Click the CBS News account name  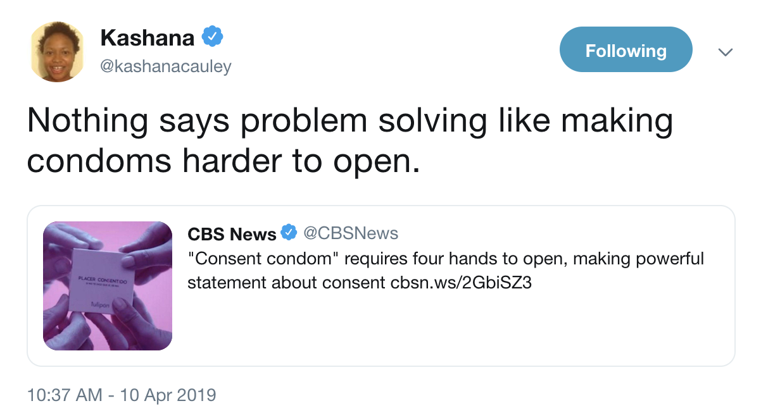click(232, 233)
